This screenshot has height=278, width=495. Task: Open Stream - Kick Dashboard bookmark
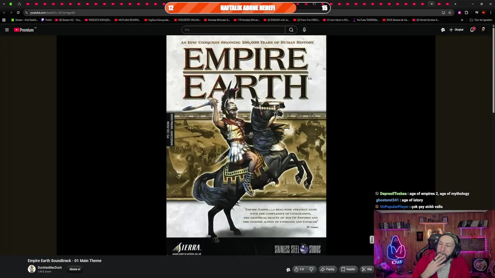[24, 20]
